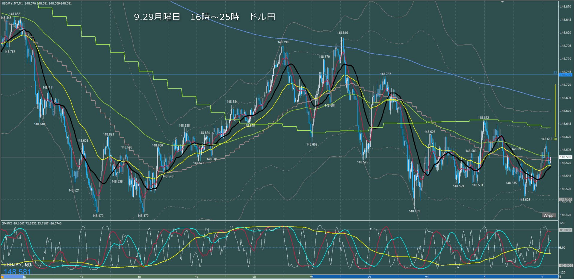
Task: Click the chart shift triangle marker at top
Action: 502,2
